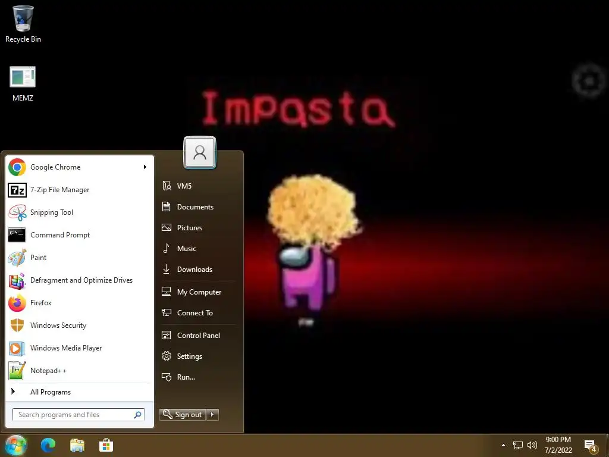Expand All Programs list
Viewport: 609px width, 457px height.
point(80,392)
